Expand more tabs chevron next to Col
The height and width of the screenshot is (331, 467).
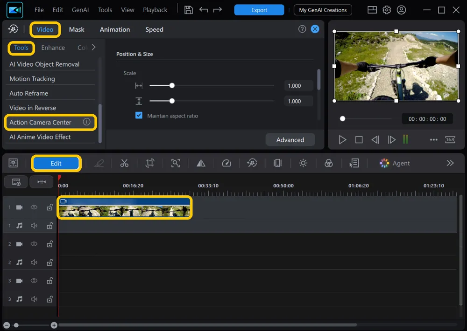(x=93, y=47)
